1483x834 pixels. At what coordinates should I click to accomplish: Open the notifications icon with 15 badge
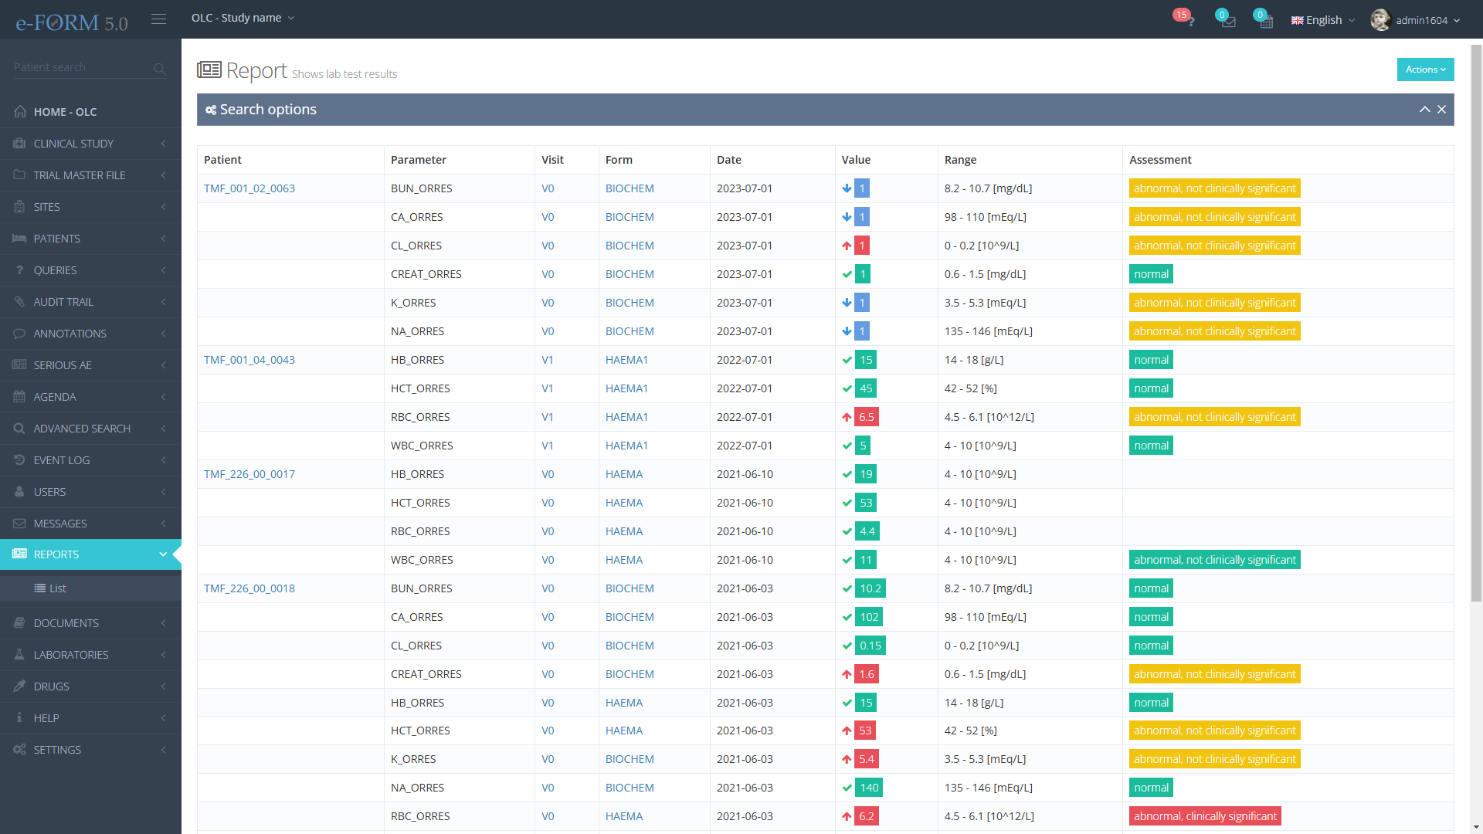coord(1189,20)
